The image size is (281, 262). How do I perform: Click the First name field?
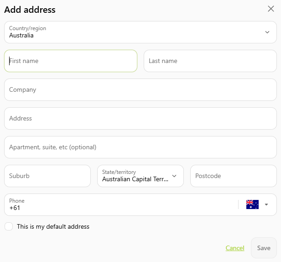pyautogui.click(x=71, y=61)
